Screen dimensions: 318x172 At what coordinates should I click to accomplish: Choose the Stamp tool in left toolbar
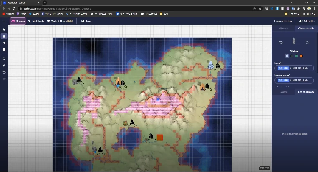(x=4, y=36)
